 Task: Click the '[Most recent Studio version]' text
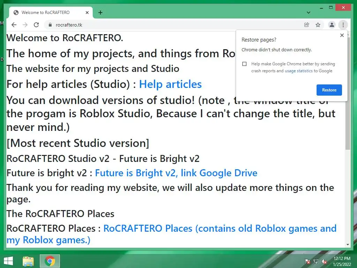pyautogui.click(x=78, y=143)
